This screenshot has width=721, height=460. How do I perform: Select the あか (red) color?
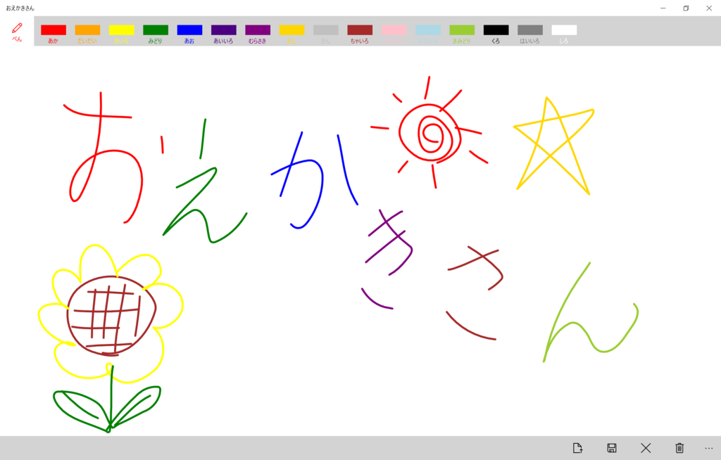click(54, 31)
